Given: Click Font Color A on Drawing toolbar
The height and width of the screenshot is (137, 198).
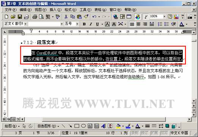Looking at the screenshot, I should click(x=138, y=126).
